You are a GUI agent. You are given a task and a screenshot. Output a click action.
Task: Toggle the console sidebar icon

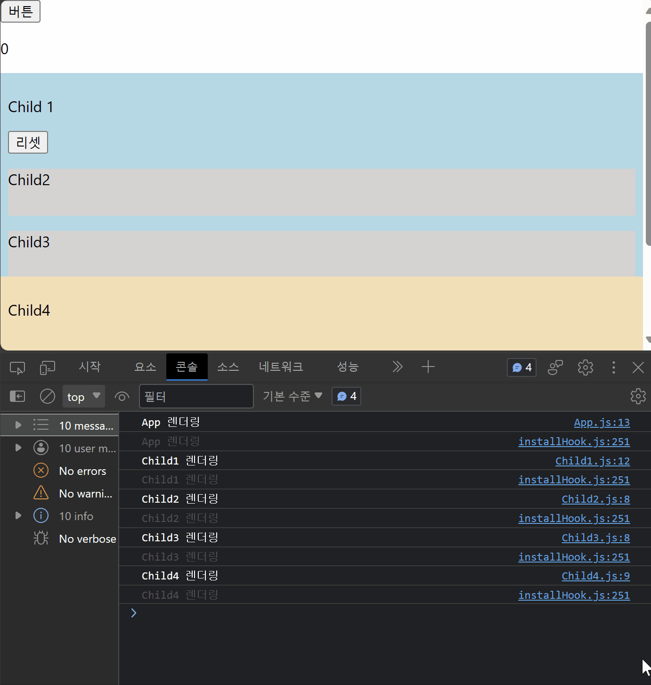pos(17,396)
